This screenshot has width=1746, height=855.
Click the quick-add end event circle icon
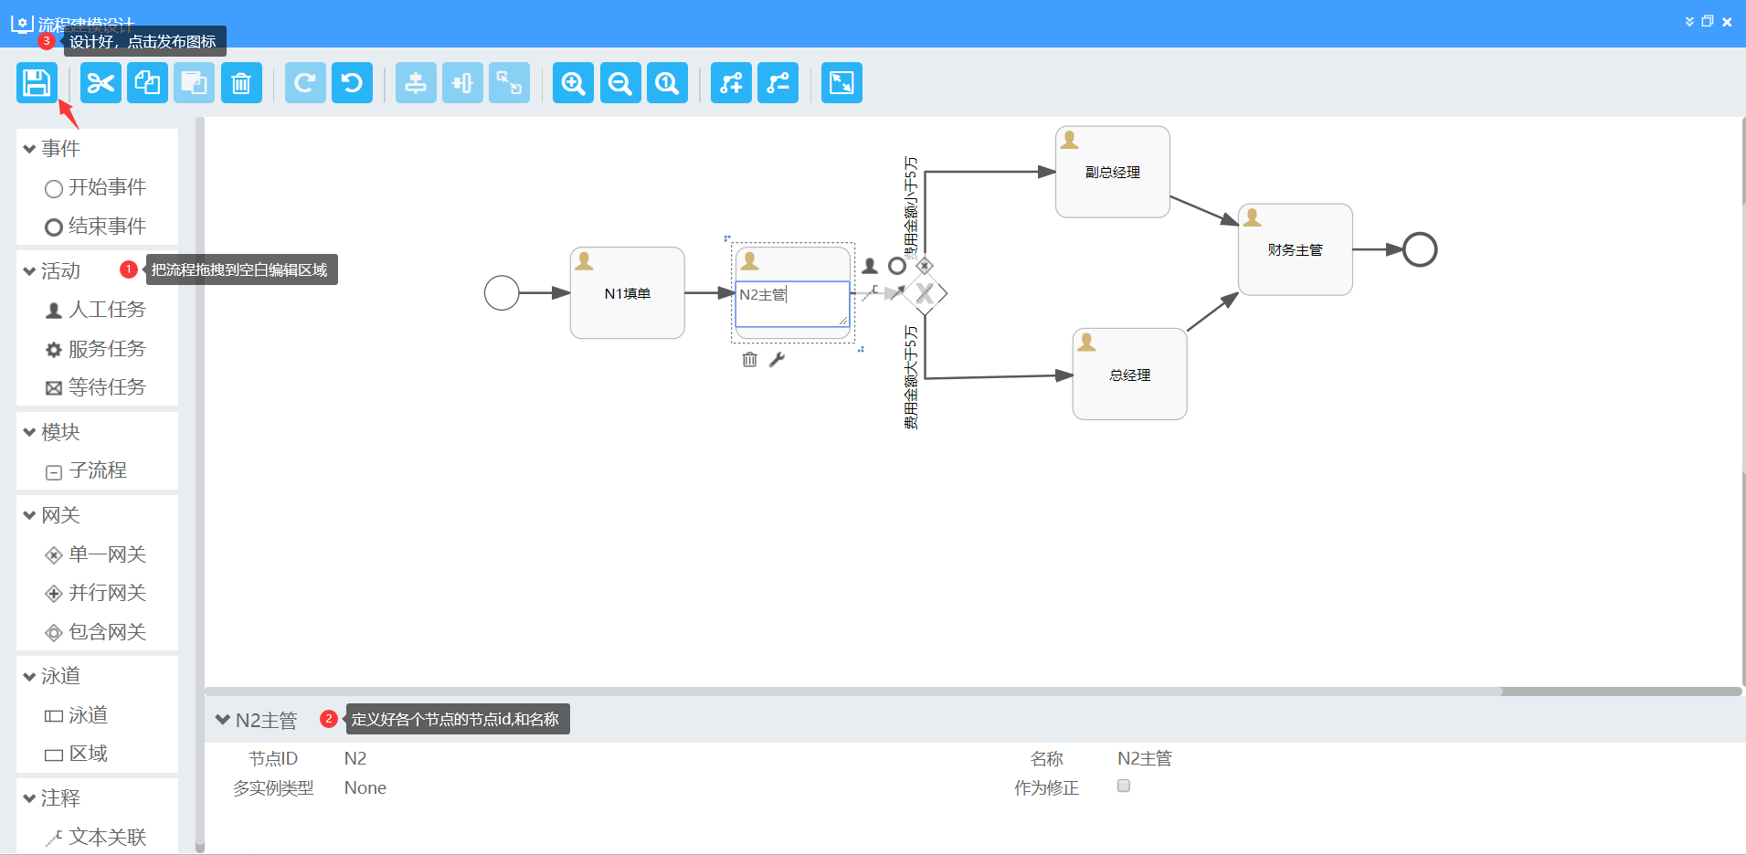(x=897, y=266)
